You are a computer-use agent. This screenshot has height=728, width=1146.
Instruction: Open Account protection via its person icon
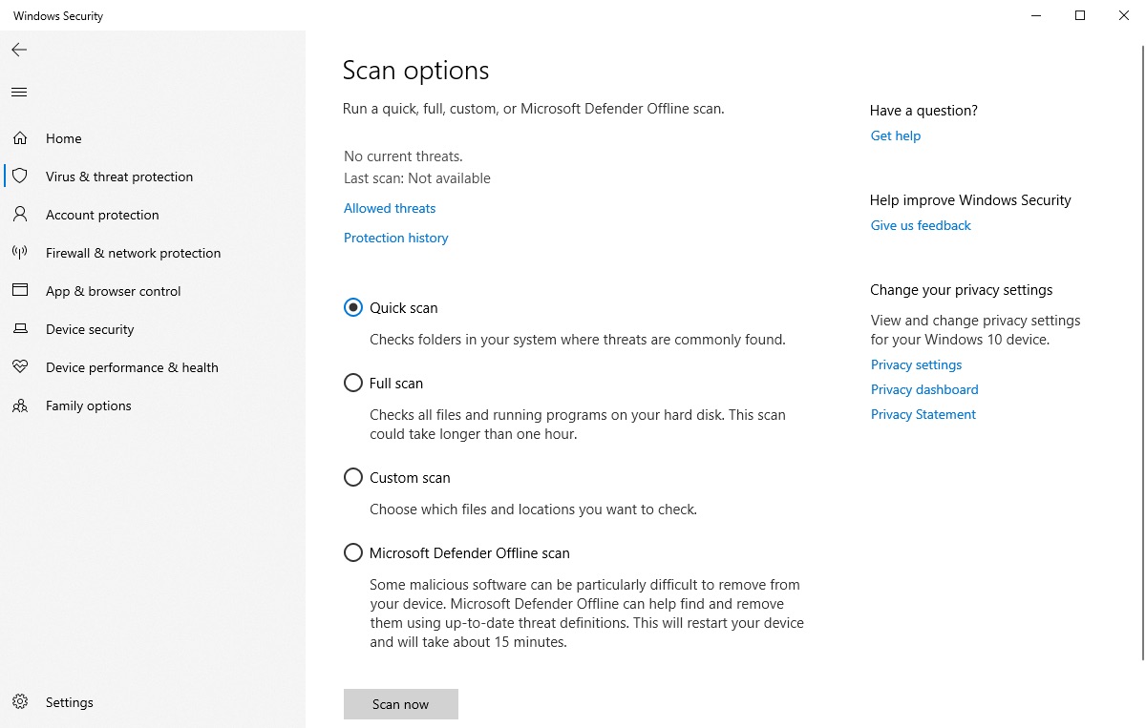(x=20, y=215)
